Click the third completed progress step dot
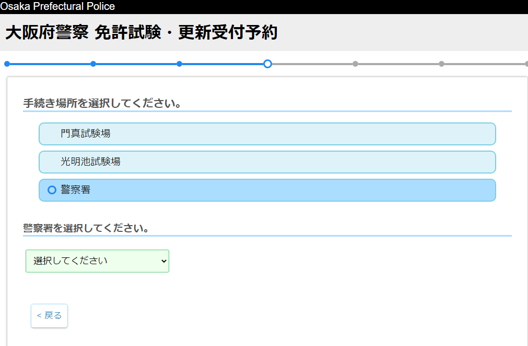The height and width of the screenshot is (346, 528). [x=179, y=64]
